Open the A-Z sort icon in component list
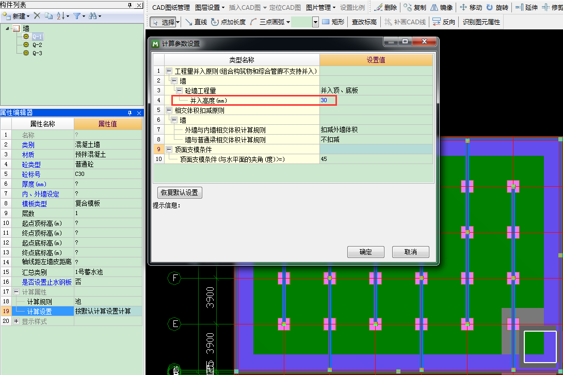563x375 pixels. pyautogui.click(x=61, y=16)
